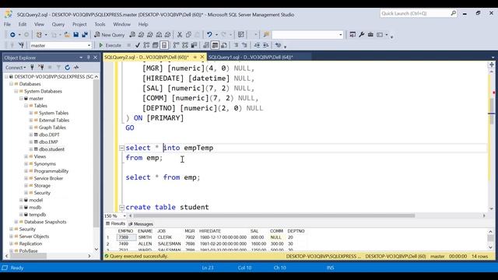Toggle Results to Grid mode
Viewport: 498px width, 280px height.
tap(215, 45)
